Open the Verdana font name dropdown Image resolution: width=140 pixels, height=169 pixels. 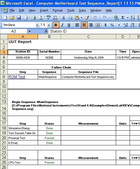37,25
